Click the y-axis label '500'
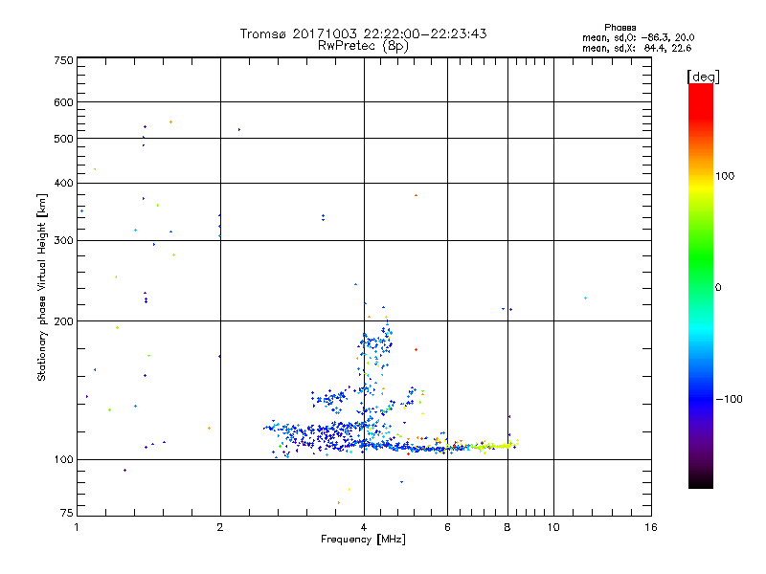 pos(63,139)
